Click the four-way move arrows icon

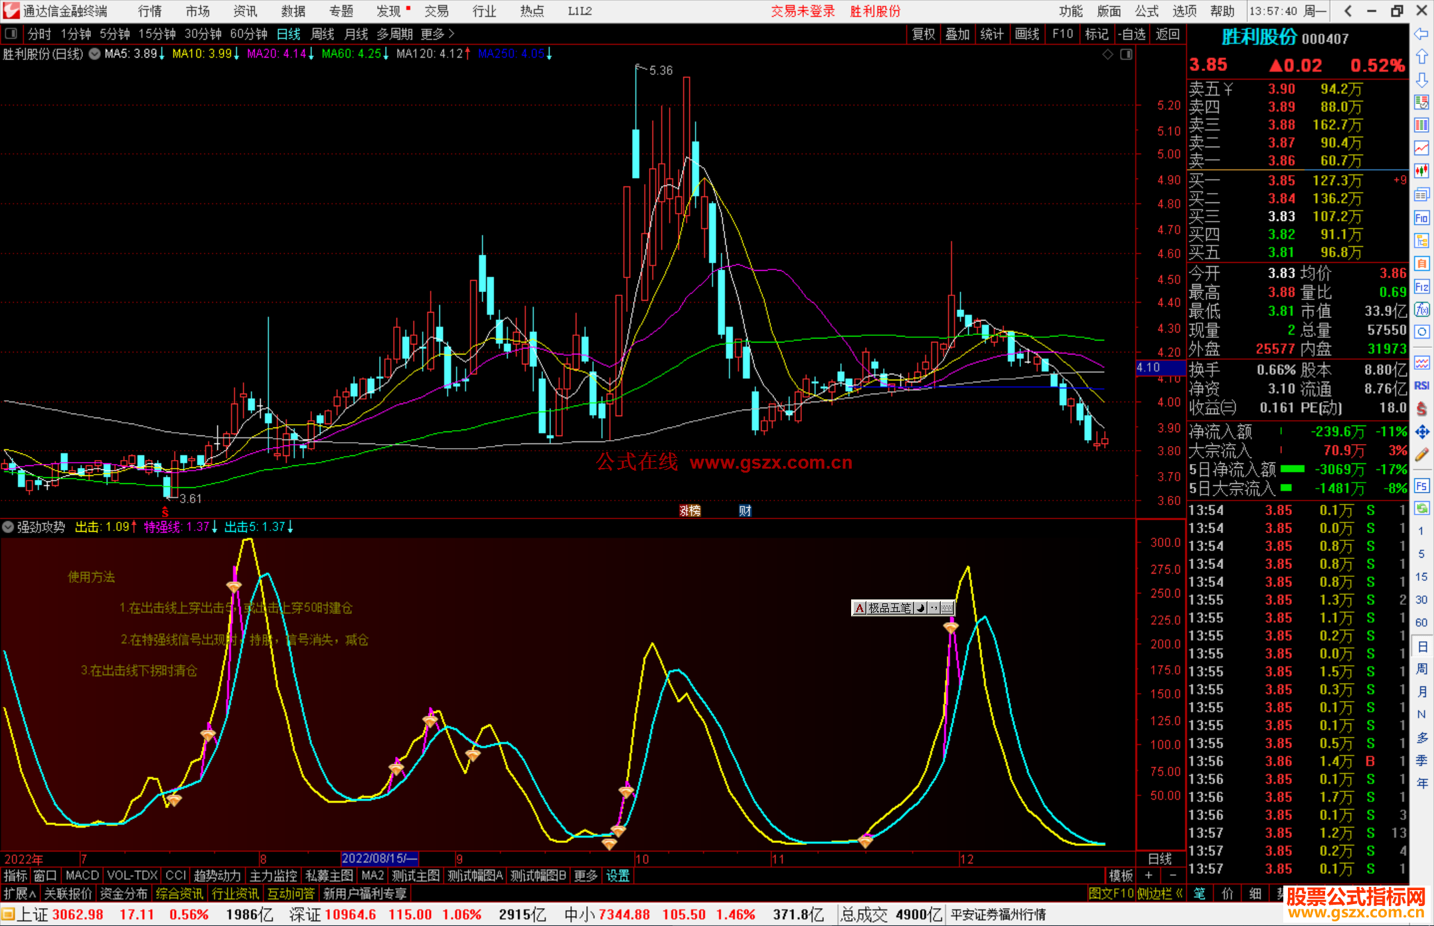[1421, 432]
